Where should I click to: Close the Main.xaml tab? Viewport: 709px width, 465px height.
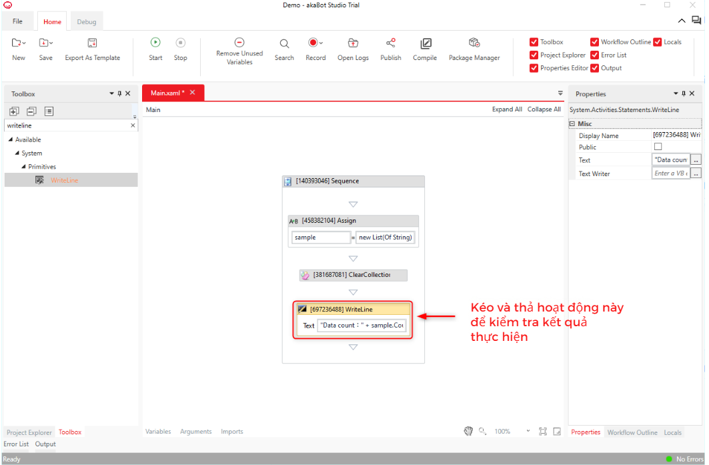click(193, 92)
